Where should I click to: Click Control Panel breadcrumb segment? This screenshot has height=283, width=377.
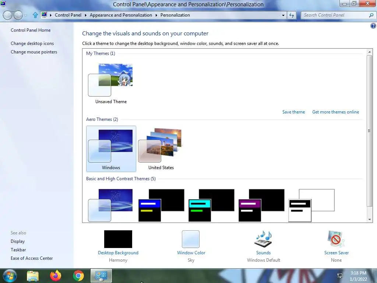coord(68,15)
